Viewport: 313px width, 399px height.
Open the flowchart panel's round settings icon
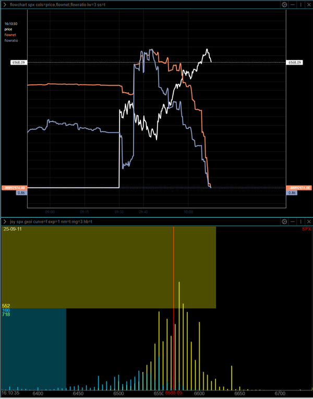click(x=284, y=4)
